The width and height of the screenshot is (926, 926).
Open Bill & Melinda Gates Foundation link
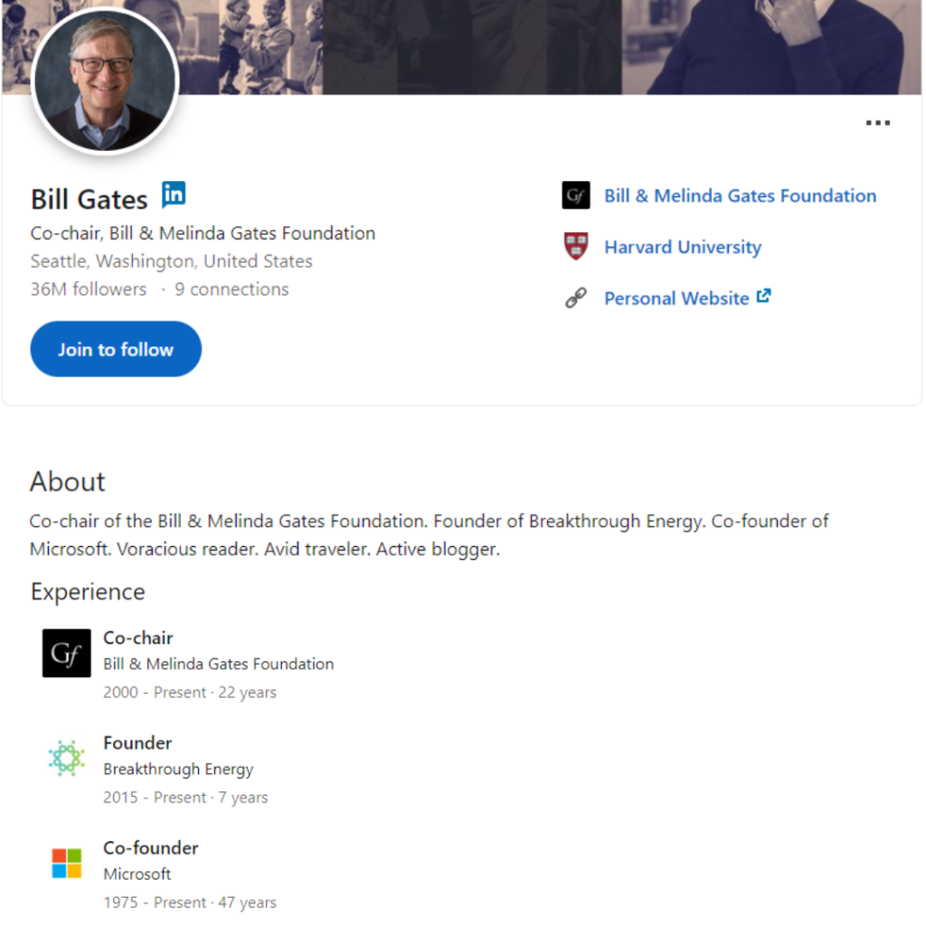click(740, 195)
